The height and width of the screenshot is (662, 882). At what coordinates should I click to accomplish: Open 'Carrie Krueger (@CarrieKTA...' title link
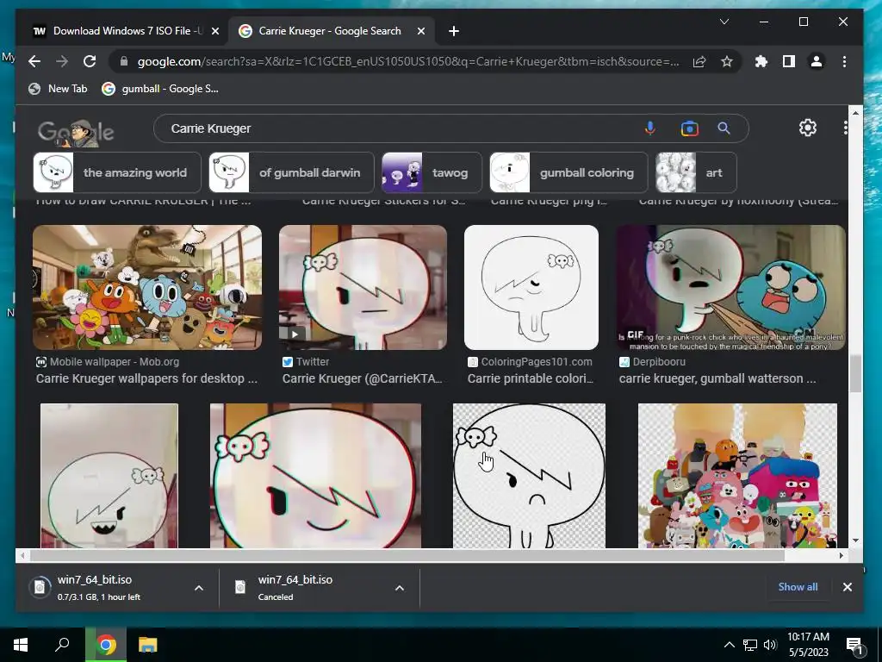coord(363,378)
